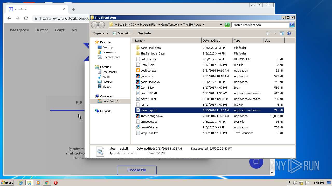
Task: Select the FILE tab in VirusTotal
Action: click(79, 103)
